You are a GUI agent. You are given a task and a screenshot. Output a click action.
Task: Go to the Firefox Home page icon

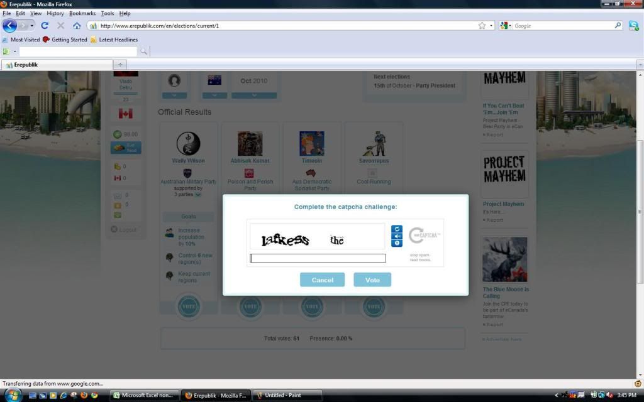coord(77,26)
